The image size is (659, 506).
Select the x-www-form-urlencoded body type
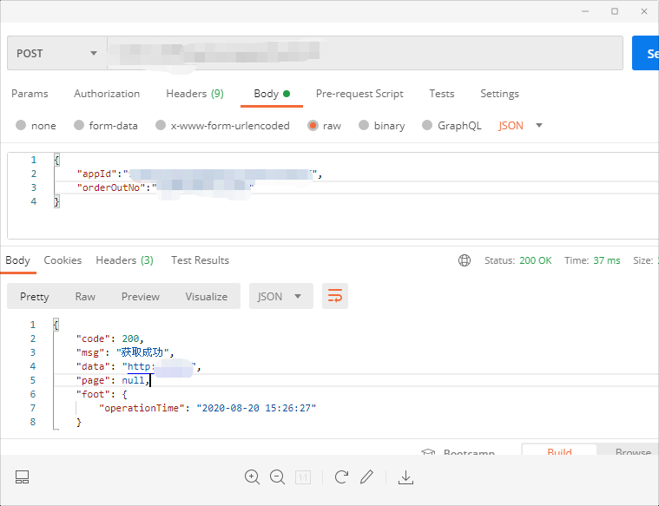click(x=161, y=126)
